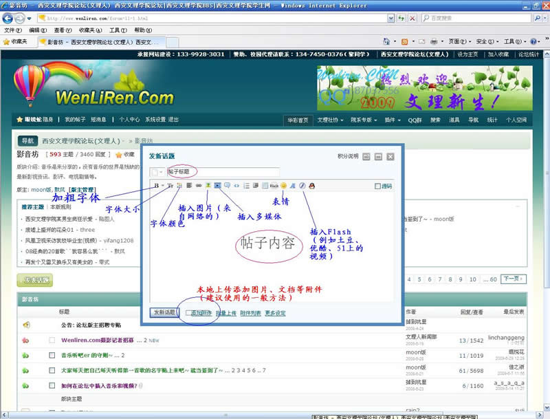Image resolution: width=550 pixels, height=419 pixels.
Task: Open the recent pages dropdown arrow
Action: (29, 19)
